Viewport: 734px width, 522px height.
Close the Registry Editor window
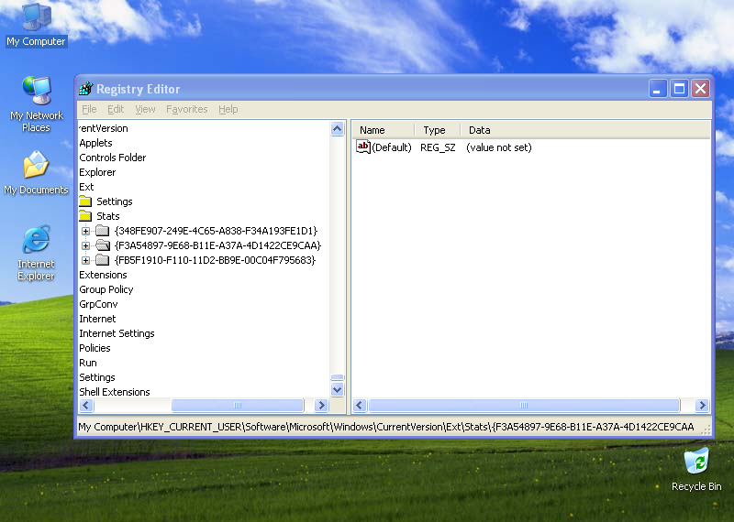[701, 88]
